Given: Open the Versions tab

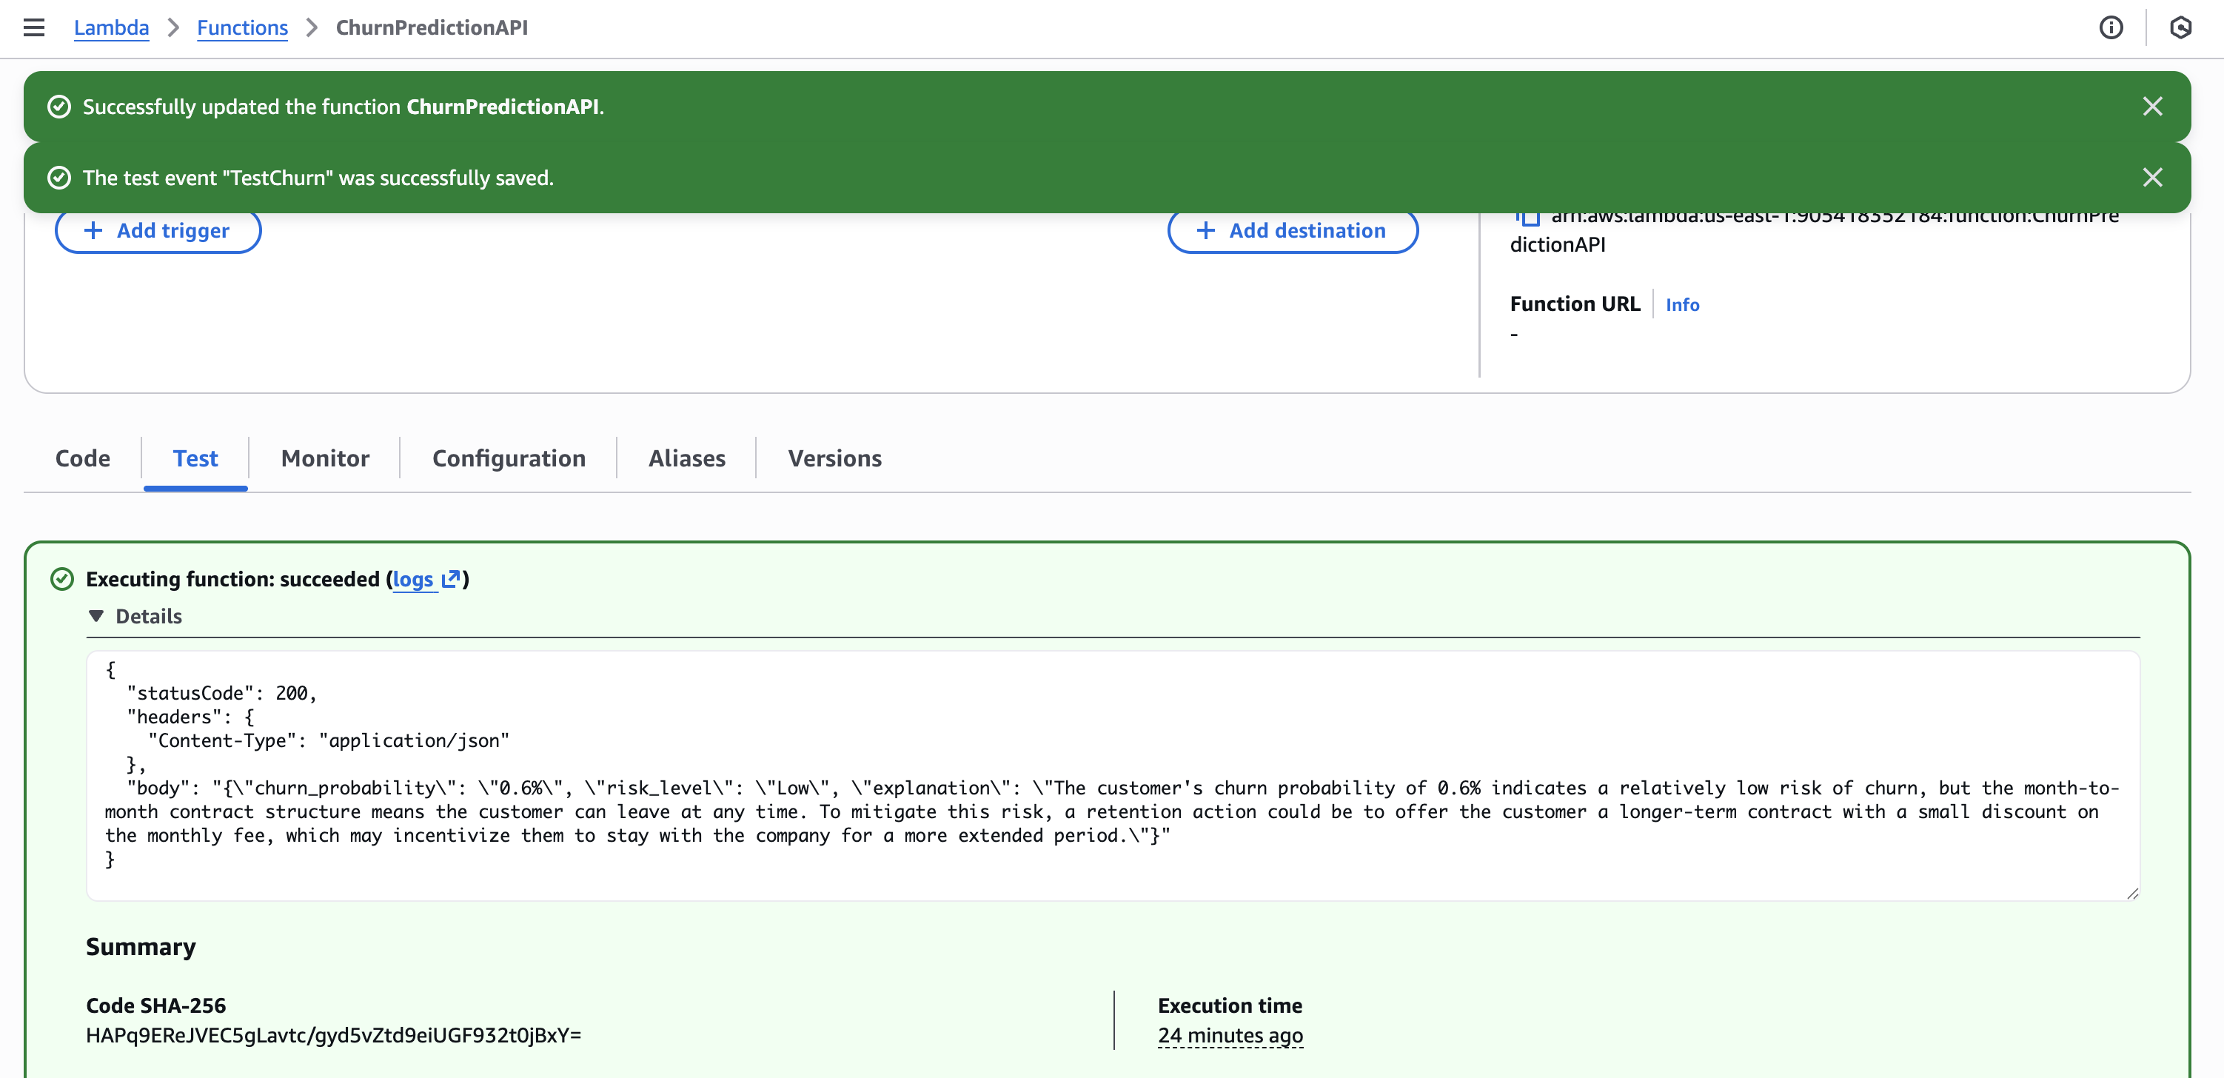Looking at the screenshot, I should [834, 458].
